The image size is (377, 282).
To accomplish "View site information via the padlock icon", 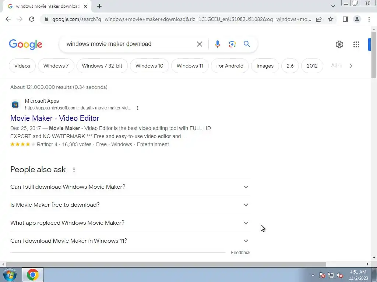I will tap(46, 19).
